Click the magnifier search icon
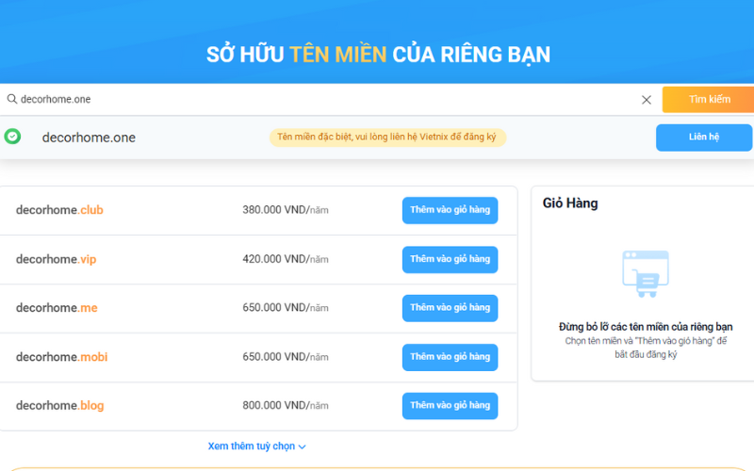 click(x=11, y=100)
